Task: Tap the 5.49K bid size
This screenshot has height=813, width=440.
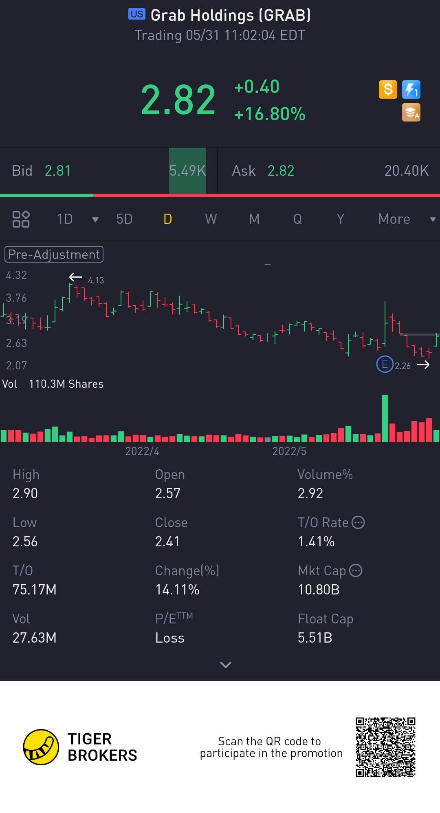Action: (x=187, y=171)
